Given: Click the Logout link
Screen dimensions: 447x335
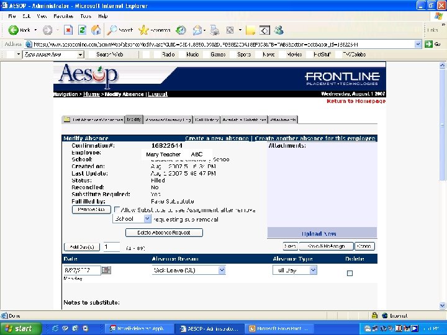Looking at the screenshot, I should point(158,94).
